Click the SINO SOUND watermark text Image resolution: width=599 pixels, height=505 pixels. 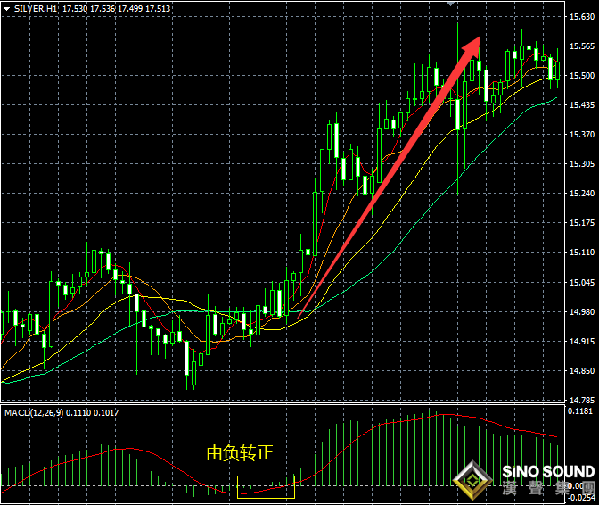point(547,472)
